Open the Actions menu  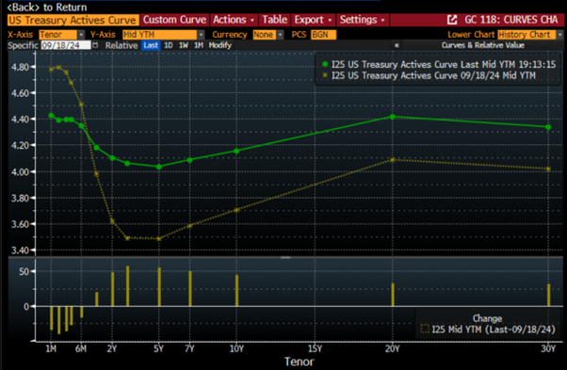pyautogui.click(x=234, y=20)
